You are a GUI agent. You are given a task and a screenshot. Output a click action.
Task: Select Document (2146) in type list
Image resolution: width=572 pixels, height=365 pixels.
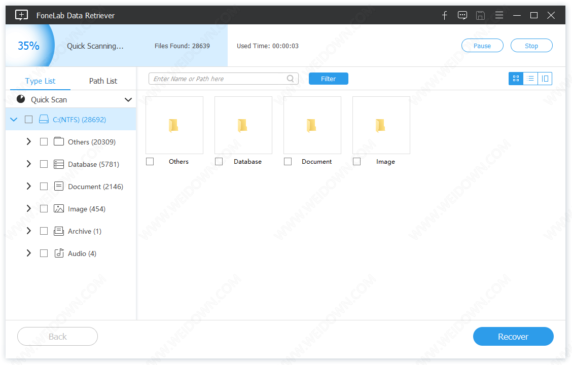tap(95, 187)
